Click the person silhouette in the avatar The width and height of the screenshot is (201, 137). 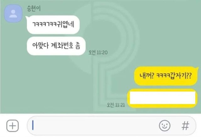pos(13,14)
